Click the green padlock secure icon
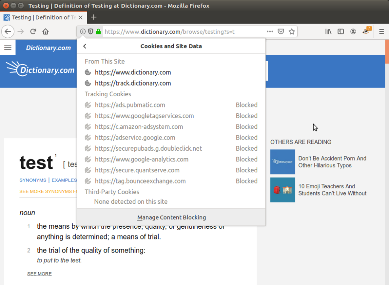This screenshot has height=285, width=389. [x=98, y=32]
